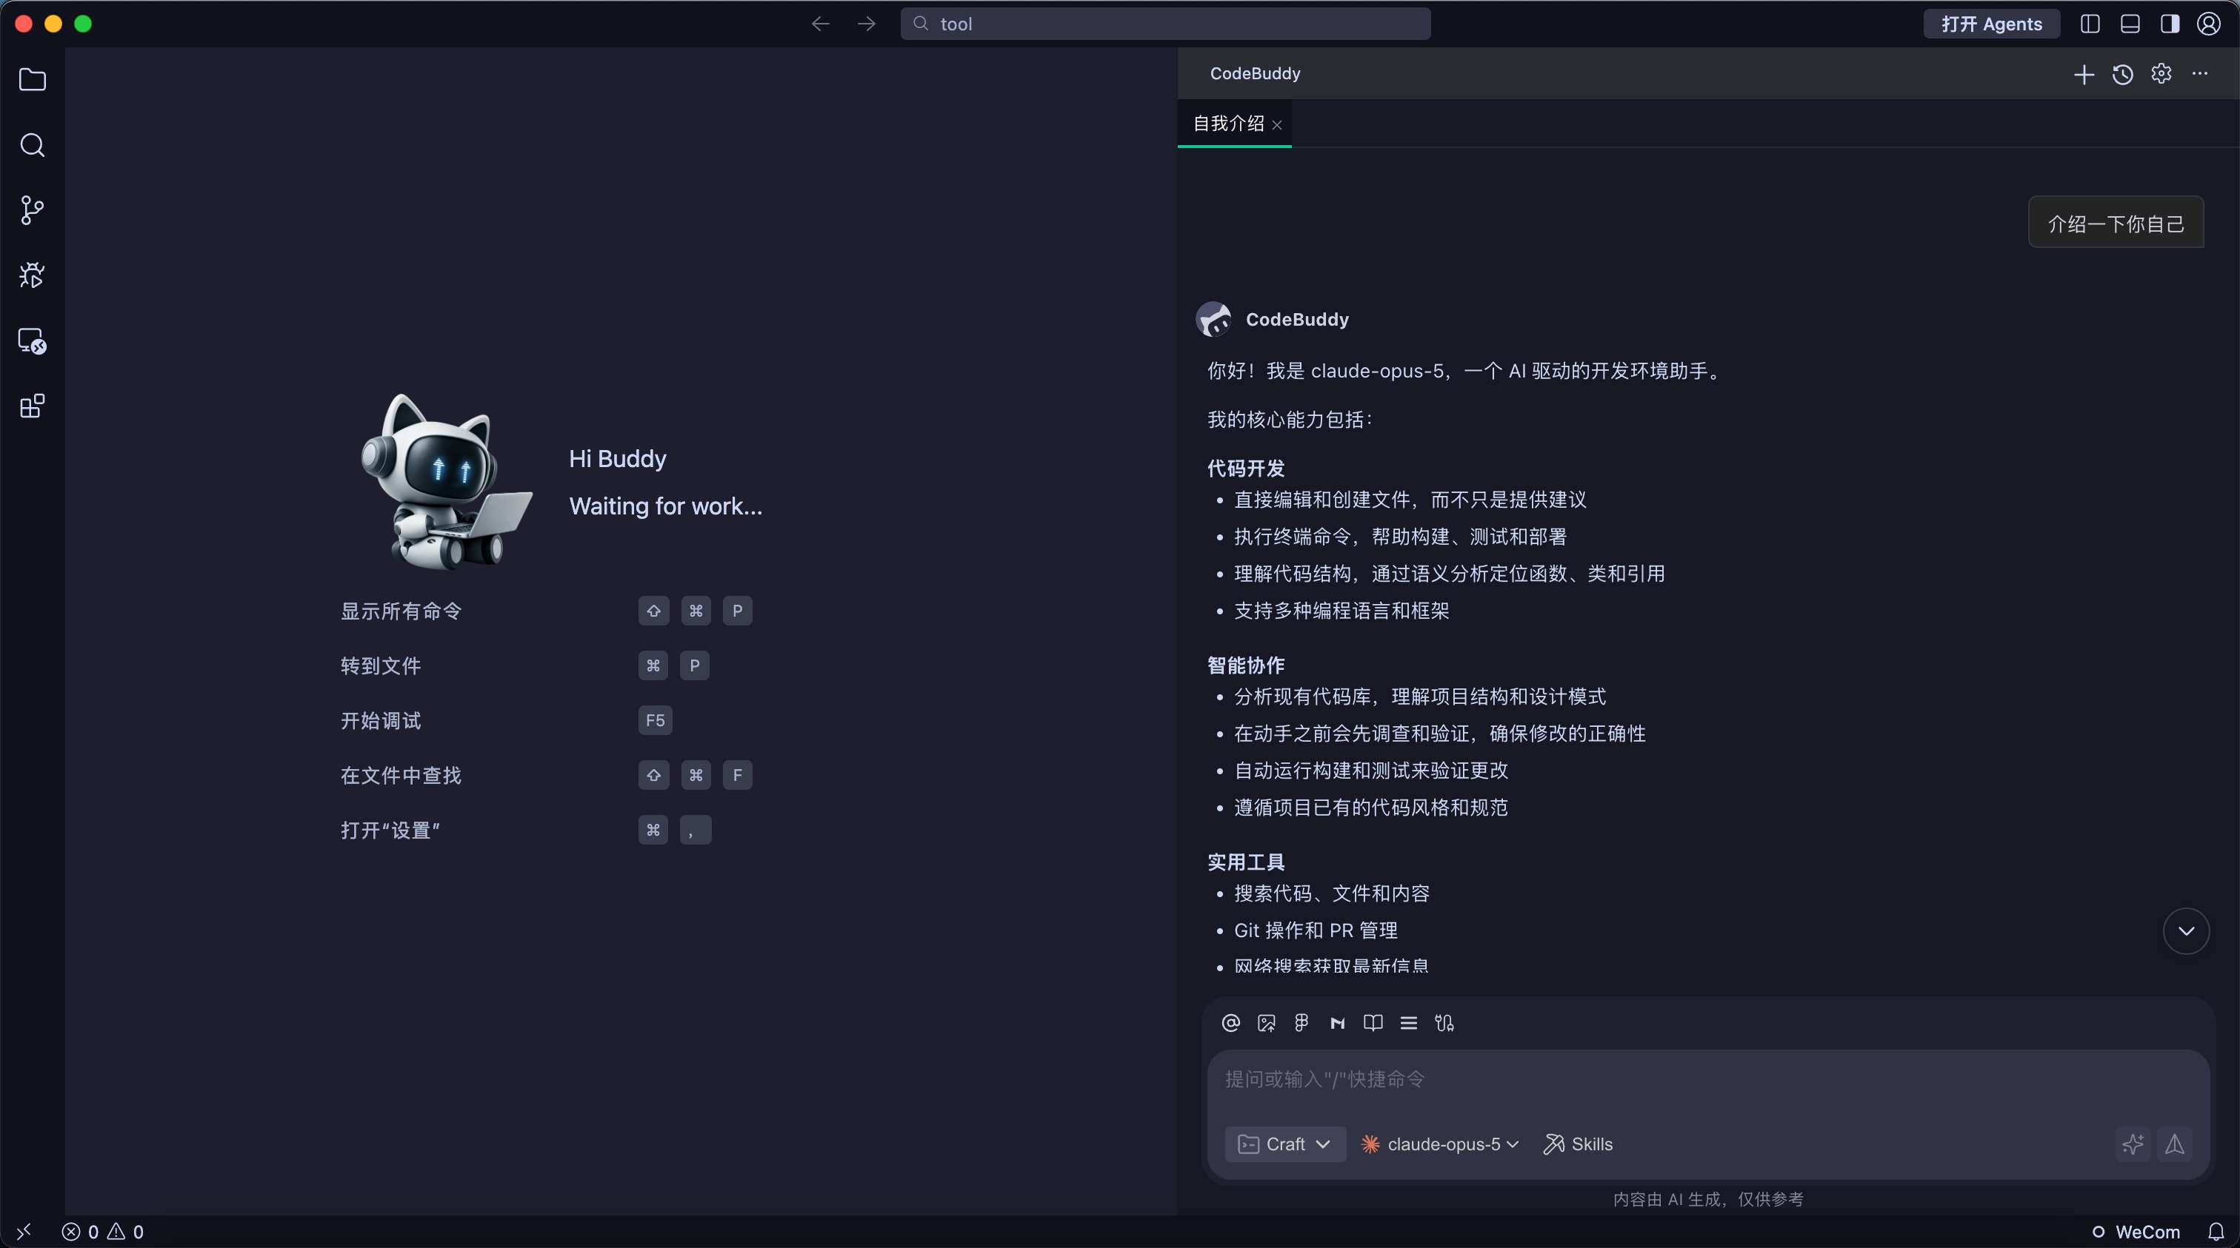Toggle the secondary side bar layout
This screenshot has width=2240, height=1248.
click(2170, 24)
